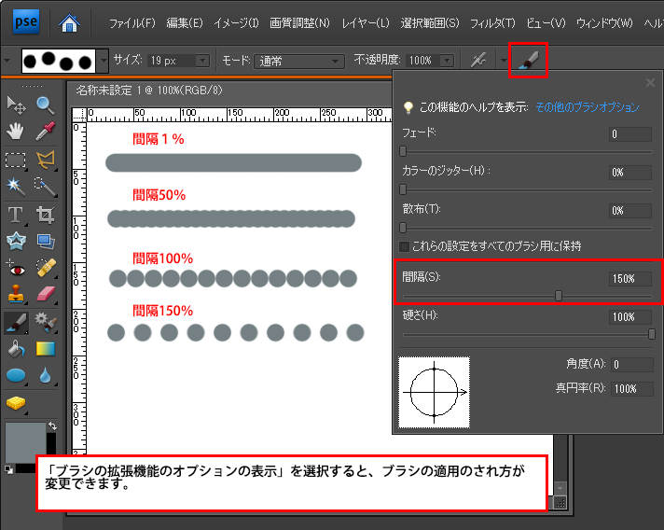664x530 pixels.
Task: Open the モード 通常 dropdown
Action: pyautogui.click(x=299, y=61)
